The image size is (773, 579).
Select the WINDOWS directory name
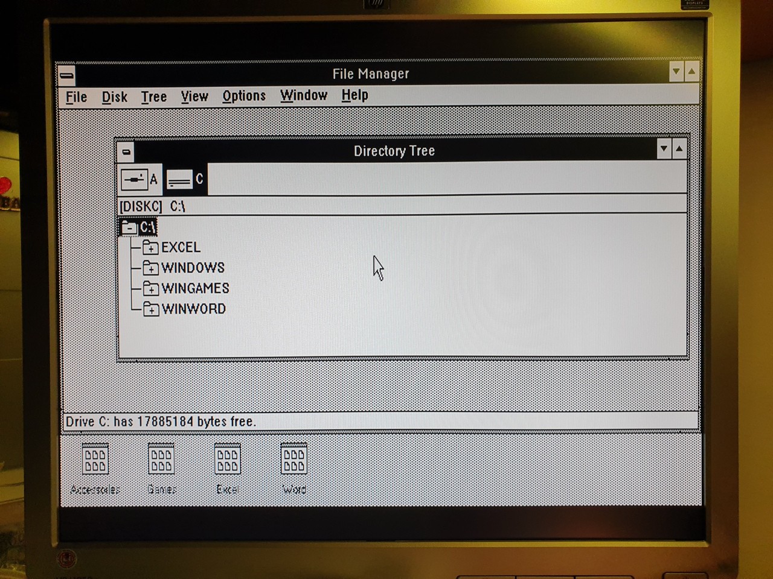(x=193, y=268)
